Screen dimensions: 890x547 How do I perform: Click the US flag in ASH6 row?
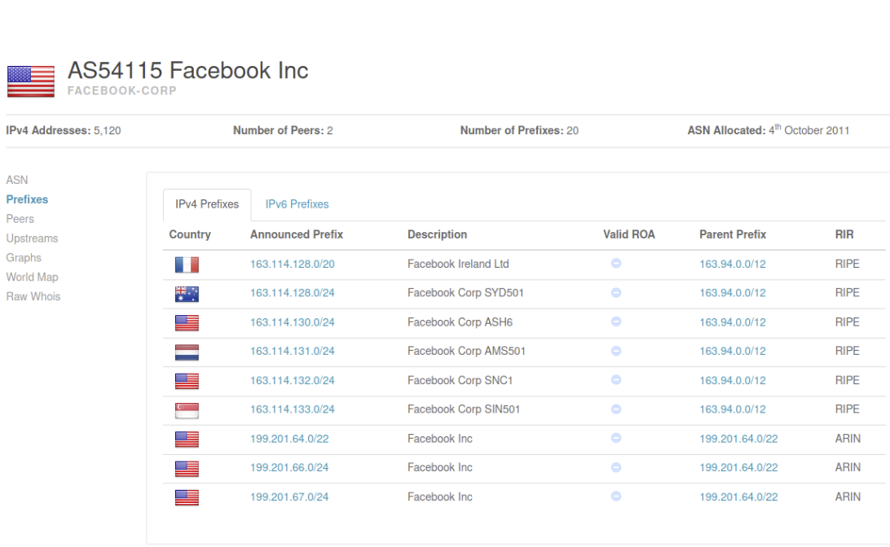pos(187,323)
